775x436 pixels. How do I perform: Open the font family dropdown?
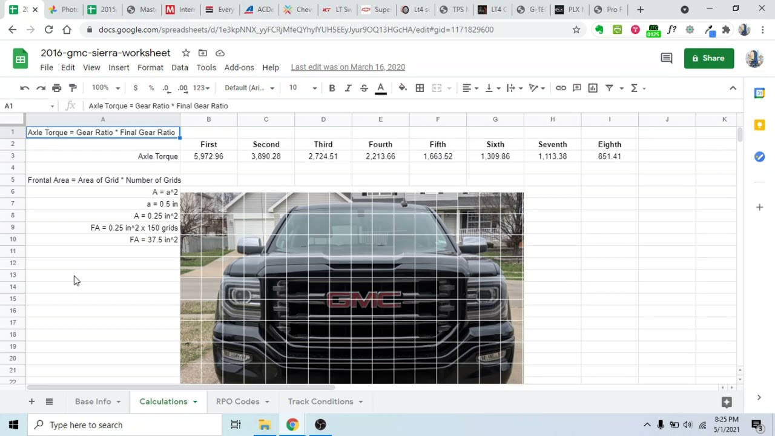(249, 88)
